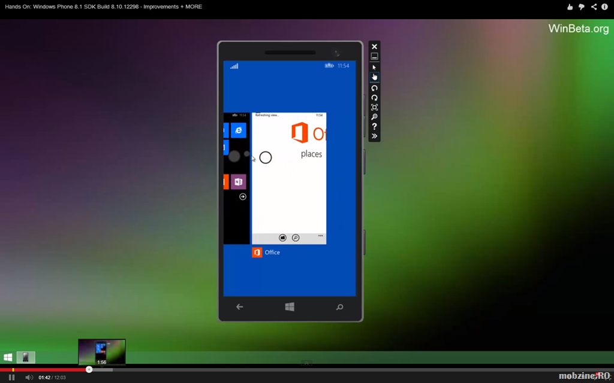Open the emulator zoom magnifier

[374, 117]
